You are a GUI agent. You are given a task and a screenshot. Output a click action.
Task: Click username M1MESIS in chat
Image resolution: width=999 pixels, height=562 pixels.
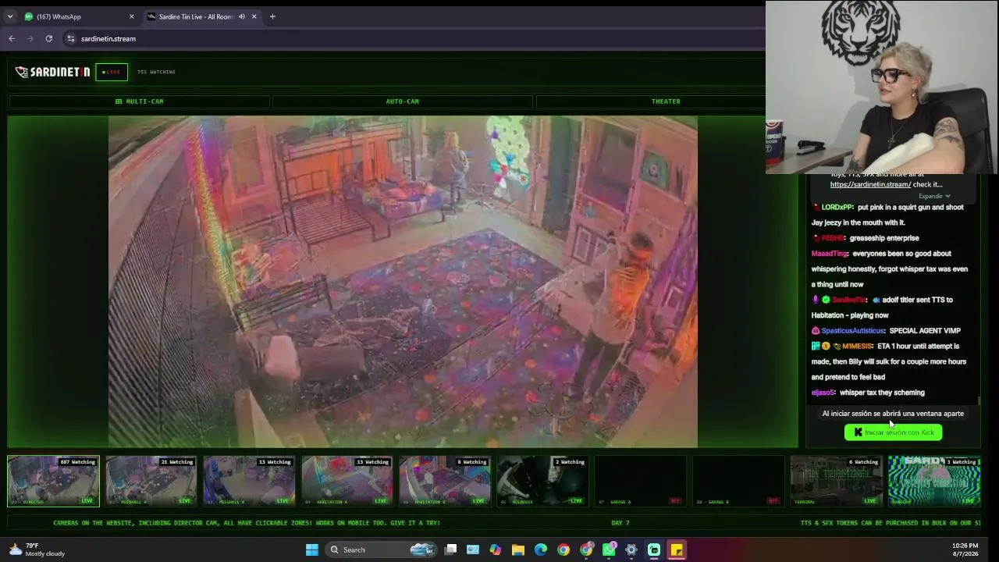pyautogui.click(x=857, y=346)
